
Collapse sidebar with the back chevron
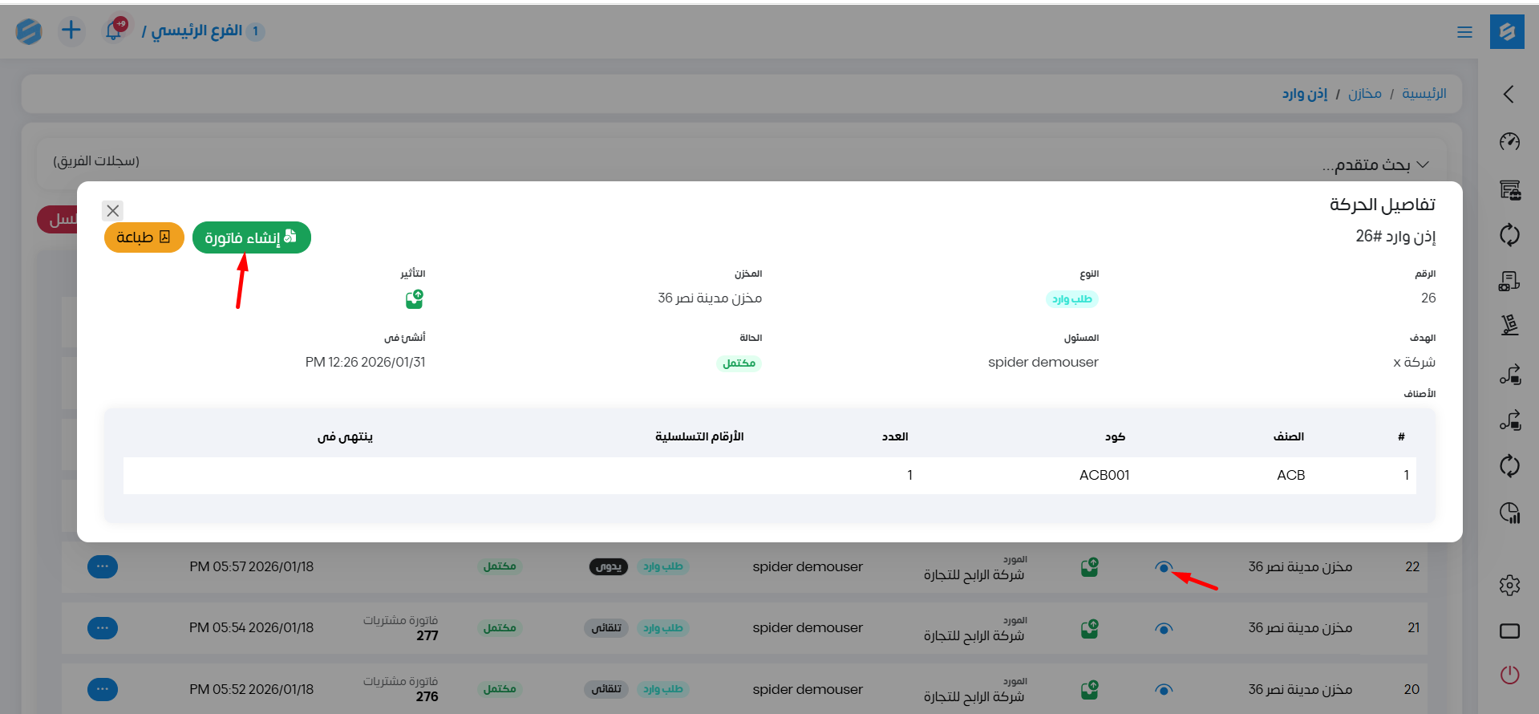tap(1509, 95)
